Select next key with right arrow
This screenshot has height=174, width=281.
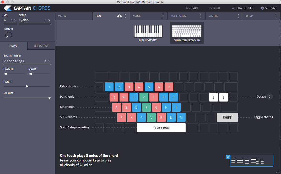tap(15, 20)
